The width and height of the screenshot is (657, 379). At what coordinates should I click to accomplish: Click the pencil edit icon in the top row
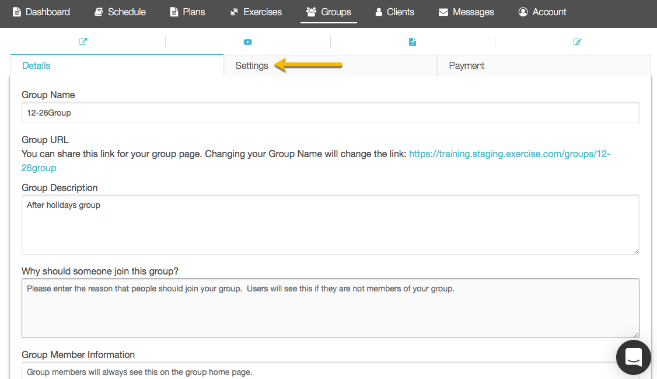577,41
